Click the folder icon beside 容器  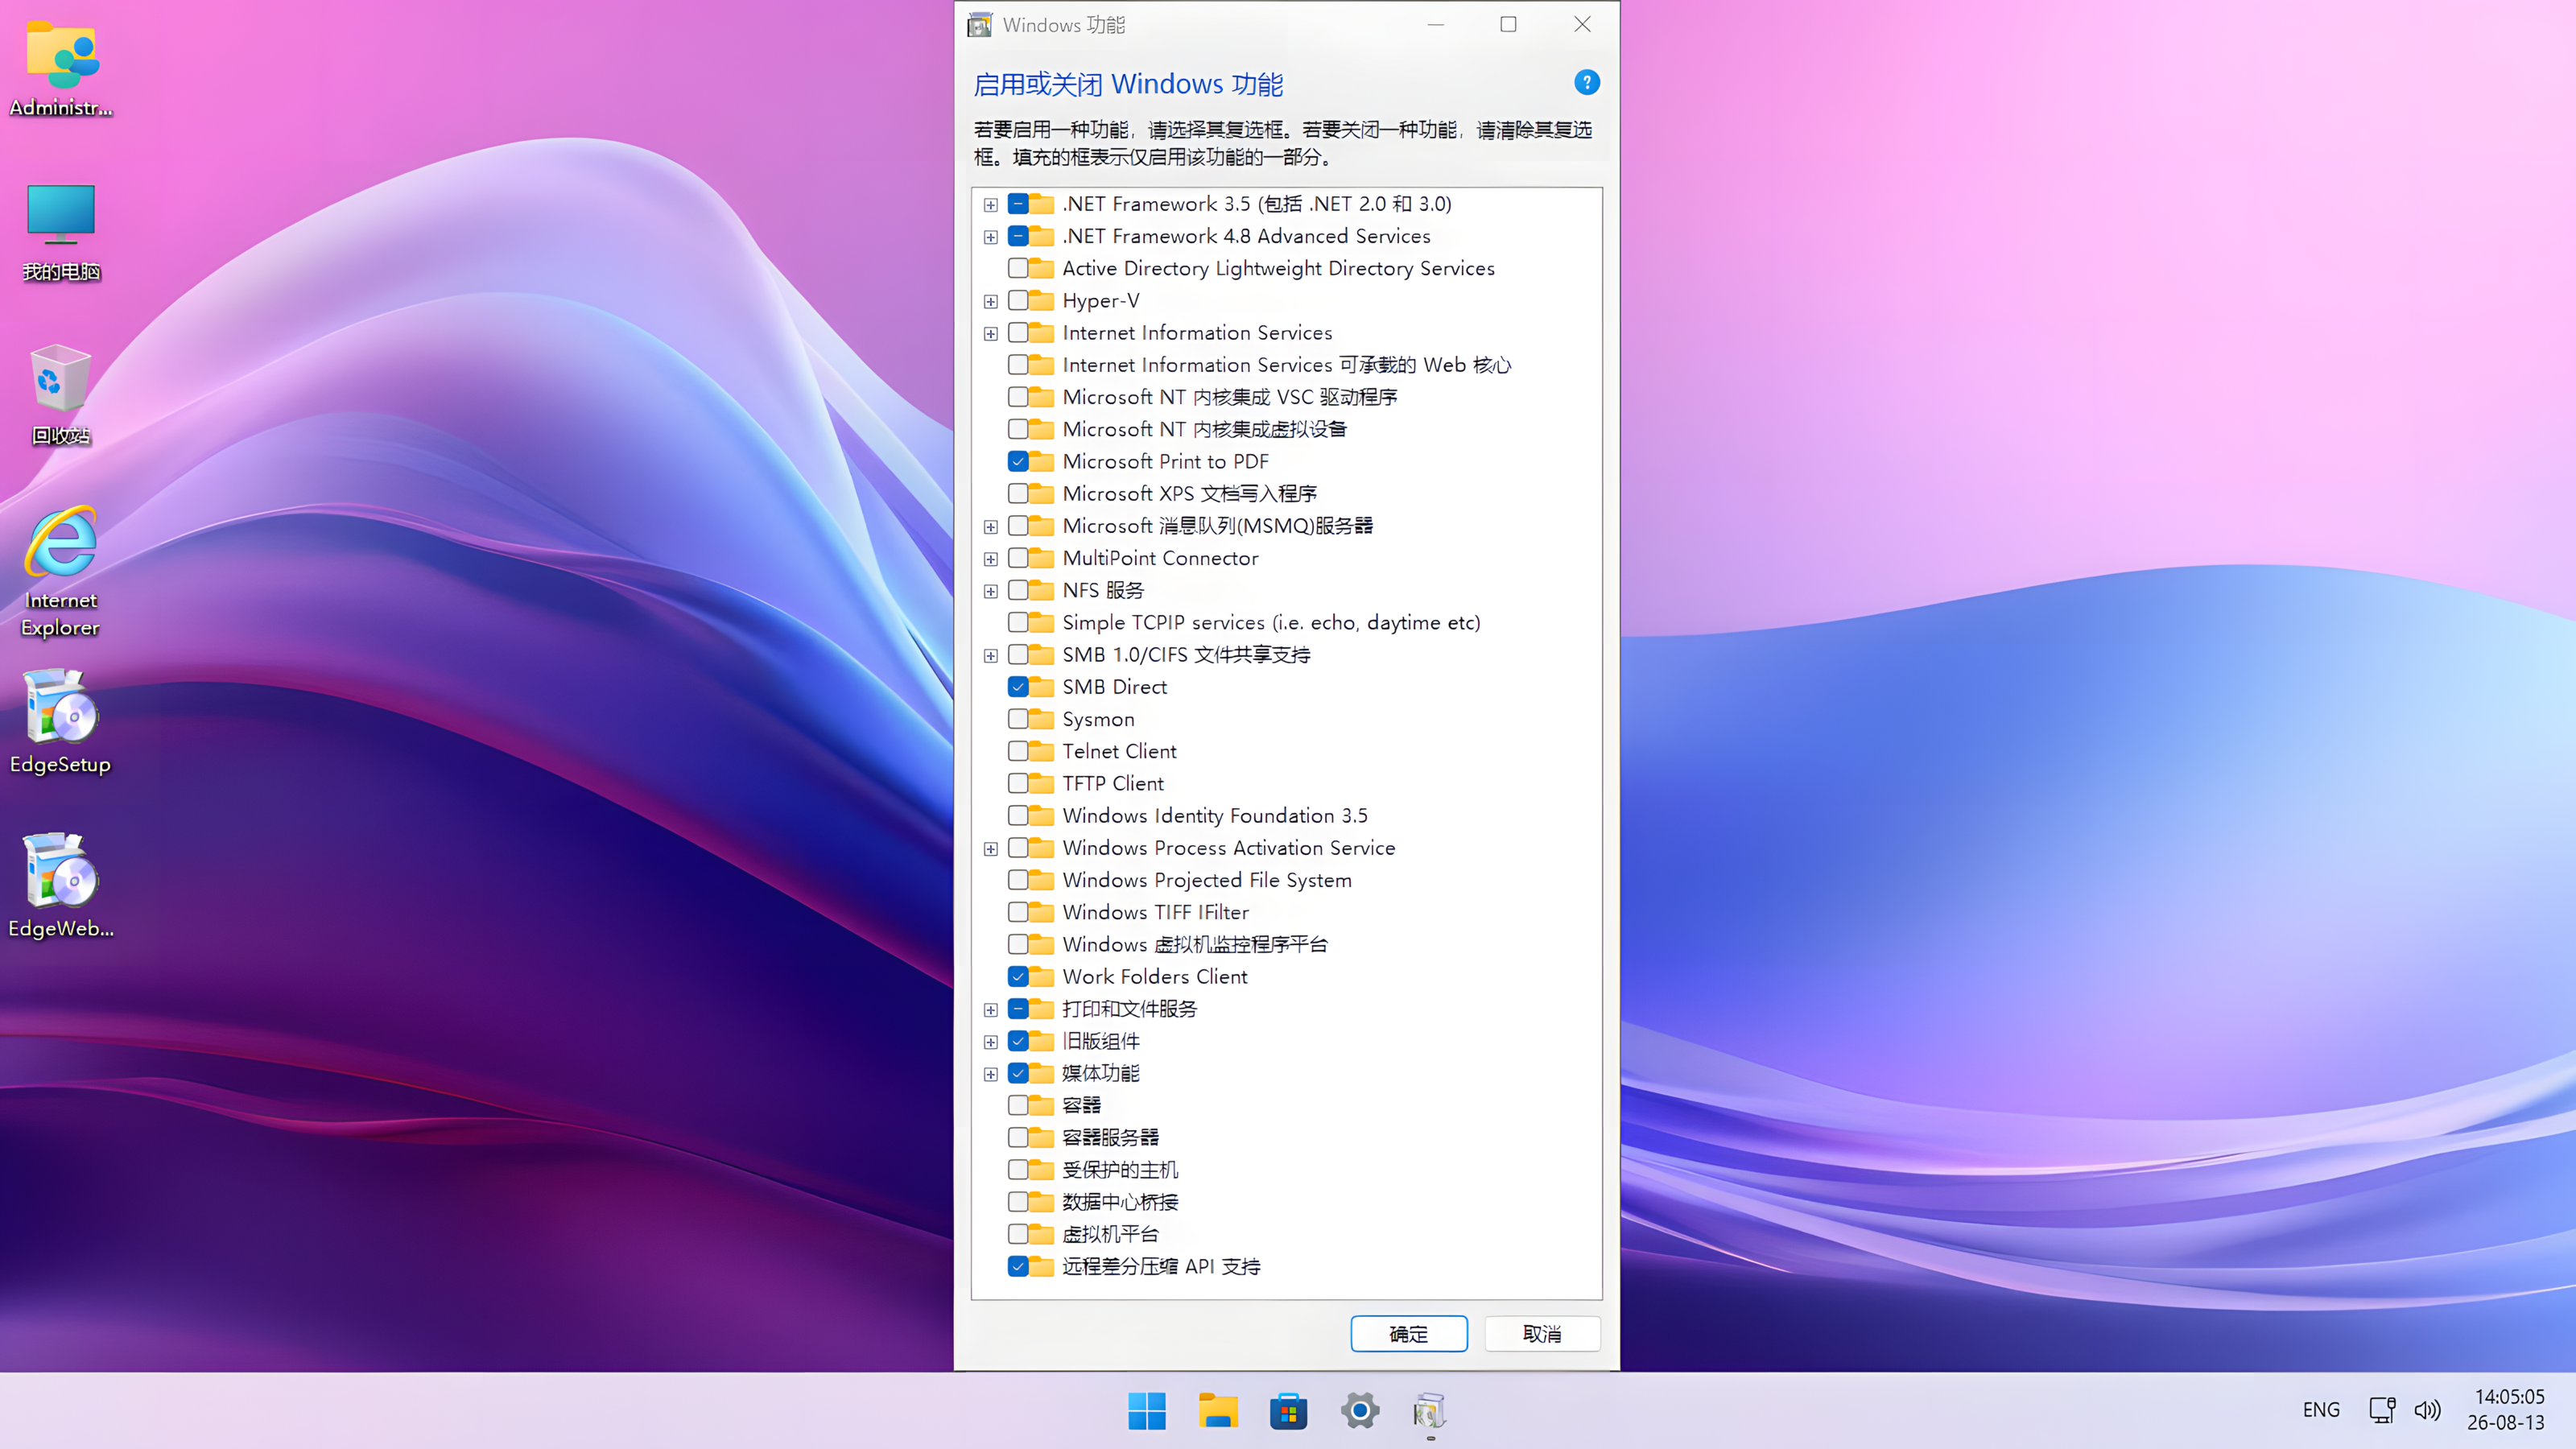click(x=1042, y=1105)
